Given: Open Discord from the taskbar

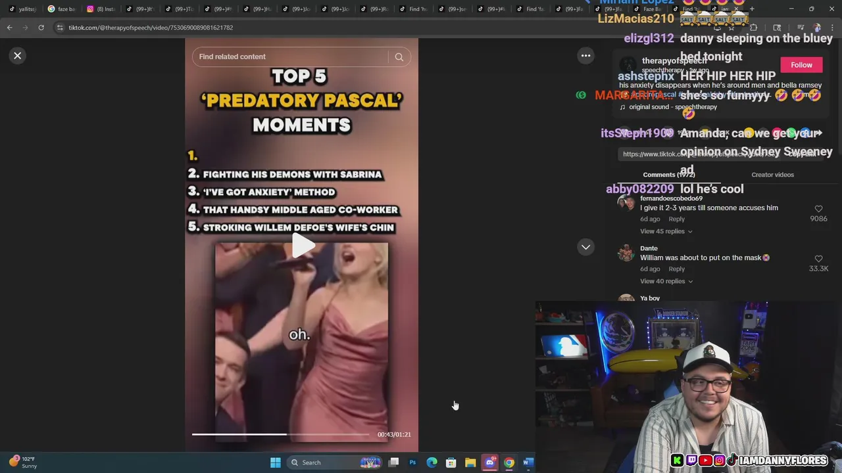Looking at the screenshot, I should (489, 462).
